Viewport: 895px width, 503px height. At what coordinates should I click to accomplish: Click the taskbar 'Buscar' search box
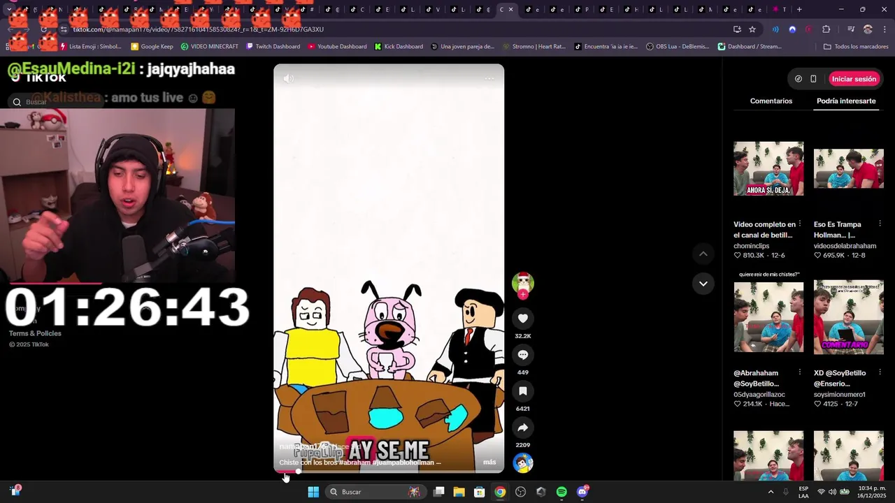point(375,492)
